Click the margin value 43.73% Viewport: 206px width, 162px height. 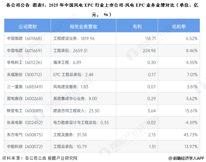coord(191,135)
